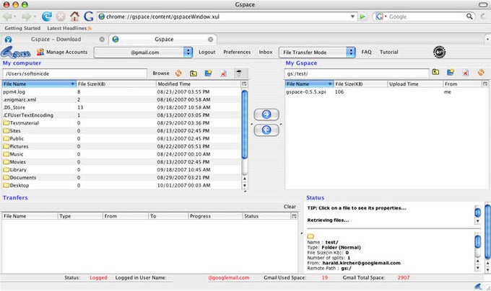
Task: Click the /Users/softonicde path field
Action: coord(74,73)
